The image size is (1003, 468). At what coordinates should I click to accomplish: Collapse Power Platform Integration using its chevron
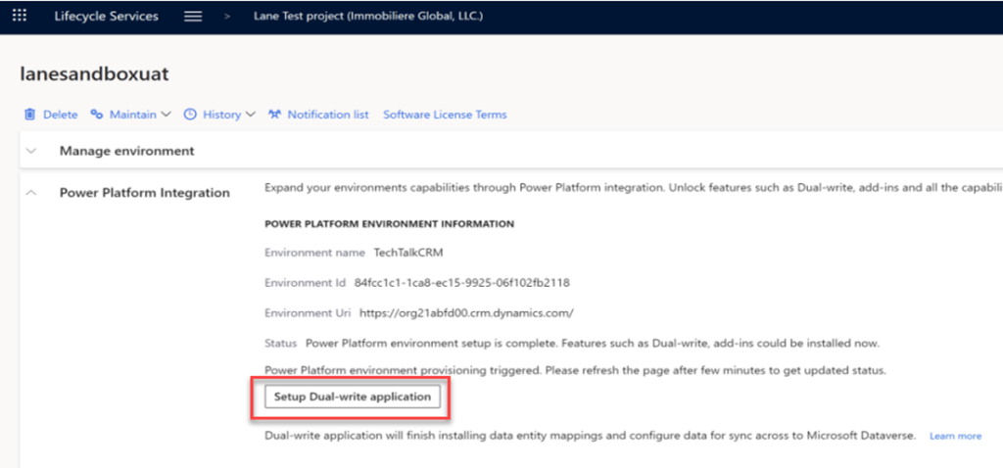coord(32,193)
